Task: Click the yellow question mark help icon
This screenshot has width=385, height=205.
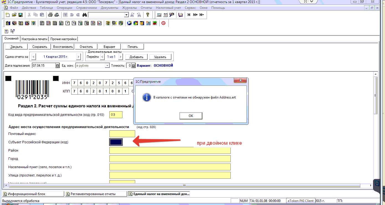Action: point(148,15)
